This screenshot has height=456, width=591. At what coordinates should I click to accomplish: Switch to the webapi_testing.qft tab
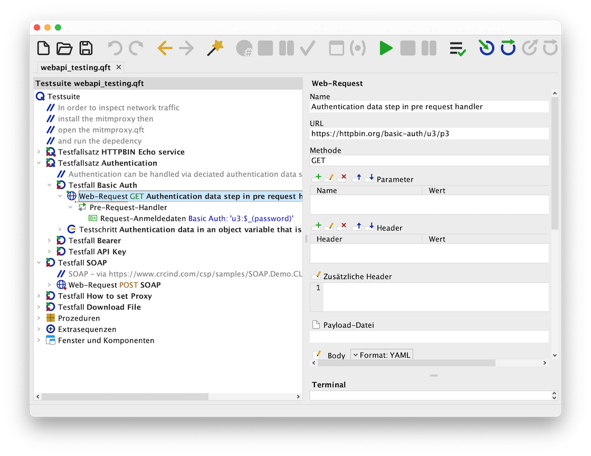tap(76, 67)
